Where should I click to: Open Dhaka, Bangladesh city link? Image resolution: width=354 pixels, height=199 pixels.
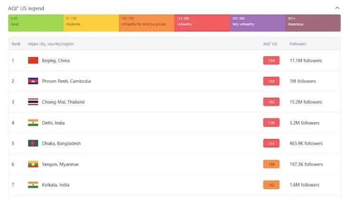click(x=61, y=143)
